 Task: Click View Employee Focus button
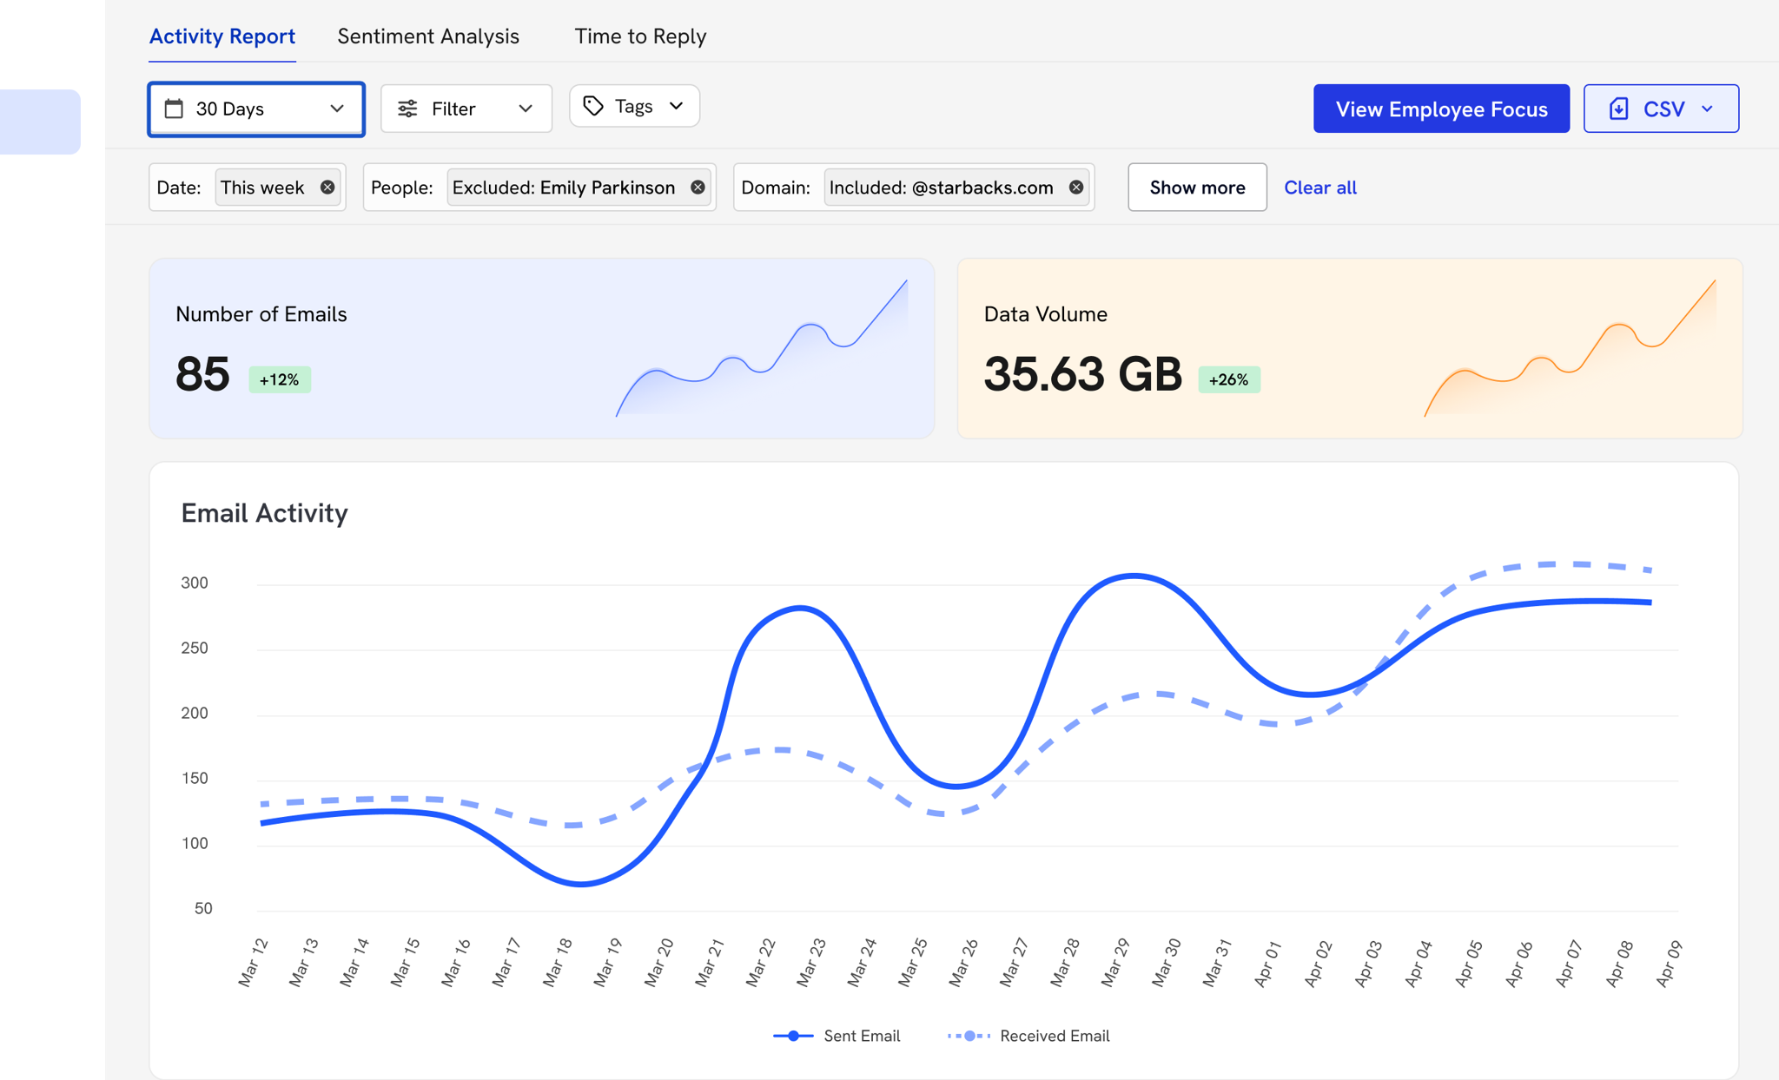[x=1441, y=109]
